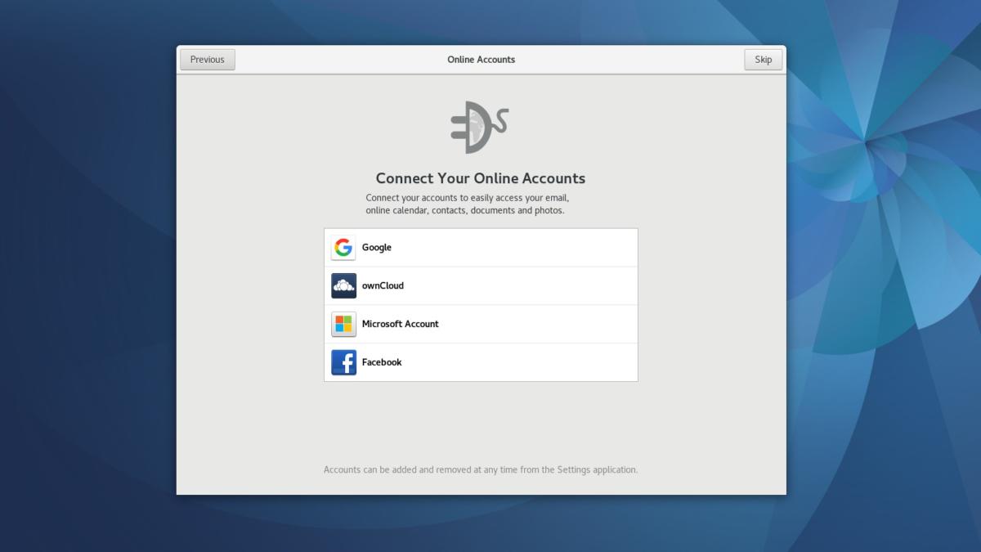The height and width of the screenshot is (552, 981).
Task: Choose the ownCloud account label
Action: pos(383,285)
